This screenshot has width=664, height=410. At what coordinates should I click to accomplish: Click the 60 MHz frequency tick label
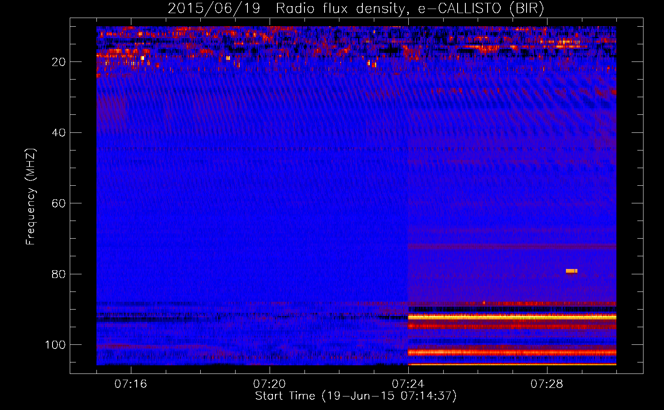point(59,203)
